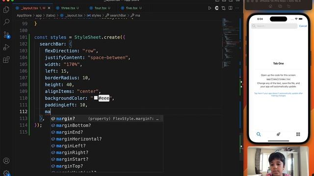
Task: Select marginRight? autocomplete suggestion
Action: [106, 153]
